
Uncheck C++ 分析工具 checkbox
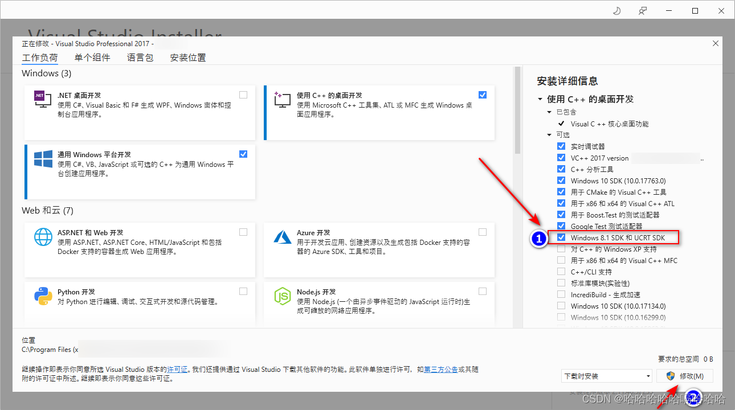click(x=561, y=169)
